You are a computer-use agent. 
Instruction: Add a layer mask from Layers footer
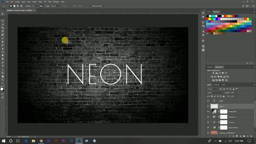(x=237, y=136)
